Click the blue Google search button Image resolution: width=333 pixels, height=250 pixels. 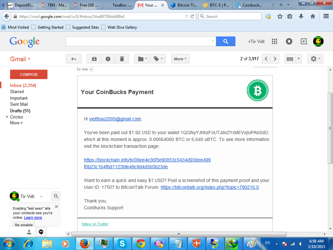click(x=226, y=41)
